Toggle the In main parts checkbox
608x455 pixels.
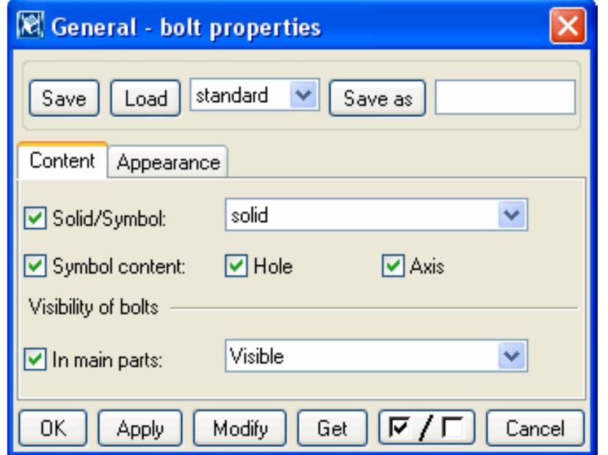coord(33,360)
